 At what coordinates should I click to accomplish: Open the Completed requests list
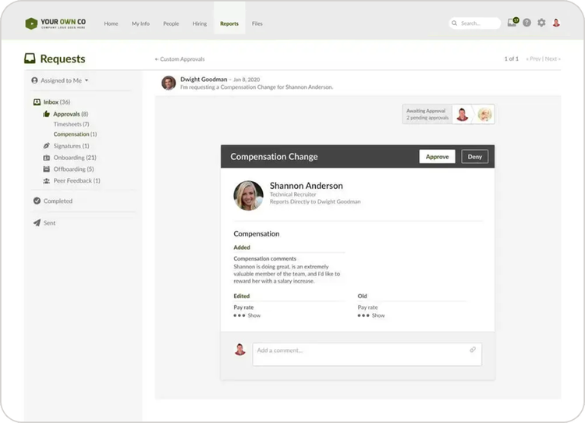[58, 201]
